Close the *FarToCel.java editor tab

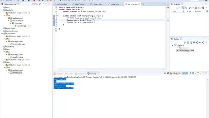point(139,4)
